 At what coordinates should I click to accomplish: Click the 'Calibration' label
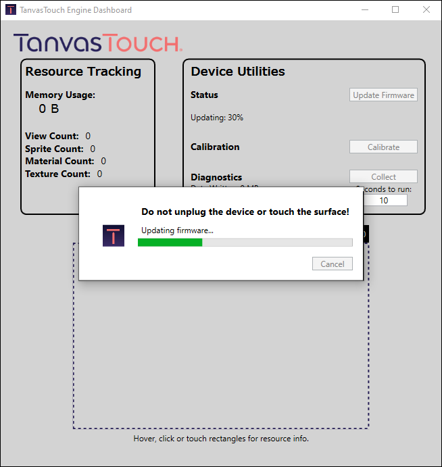(x=215, y=147)
